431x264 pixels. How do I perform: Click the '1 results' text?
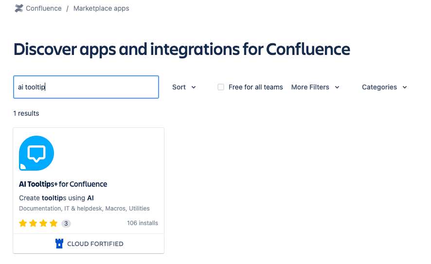point(26,113)
